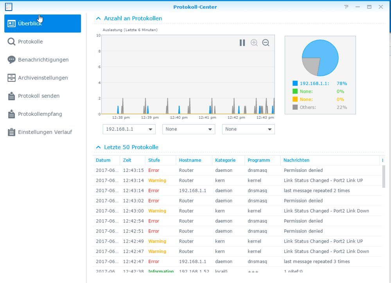Collapse the Anzahl an Protokollen section
Viewport: 391px width, 283px height.
[98, 18]
